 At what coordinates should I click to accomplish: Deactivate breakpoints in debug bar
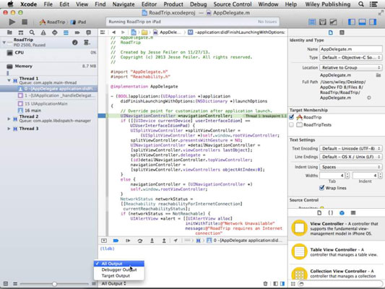tap(116, 241)
